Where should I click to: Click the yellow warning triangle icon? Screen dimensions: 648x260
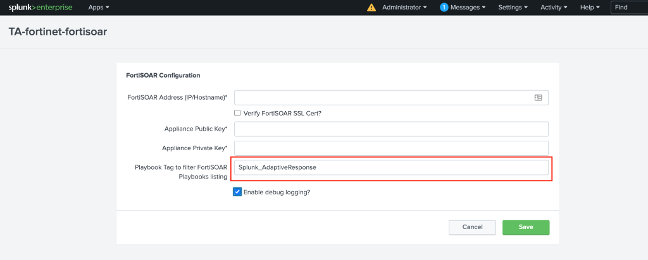tap(371, 8)
